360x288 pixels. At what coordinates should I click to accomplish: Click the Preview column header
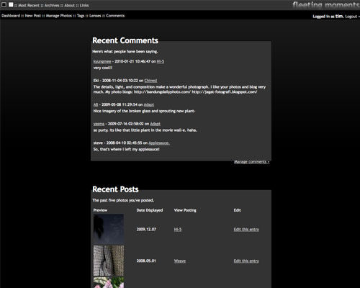click(x=100, y=210)
